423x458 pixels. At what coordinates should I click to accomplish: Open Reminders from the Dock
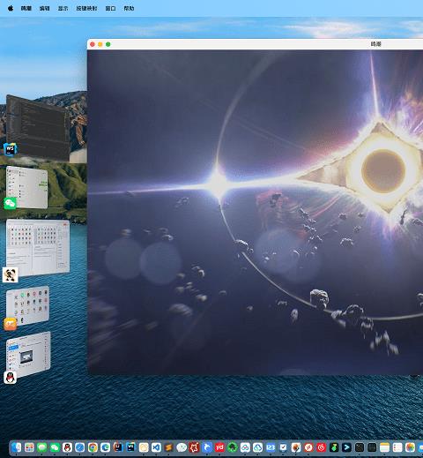[397, 447]
